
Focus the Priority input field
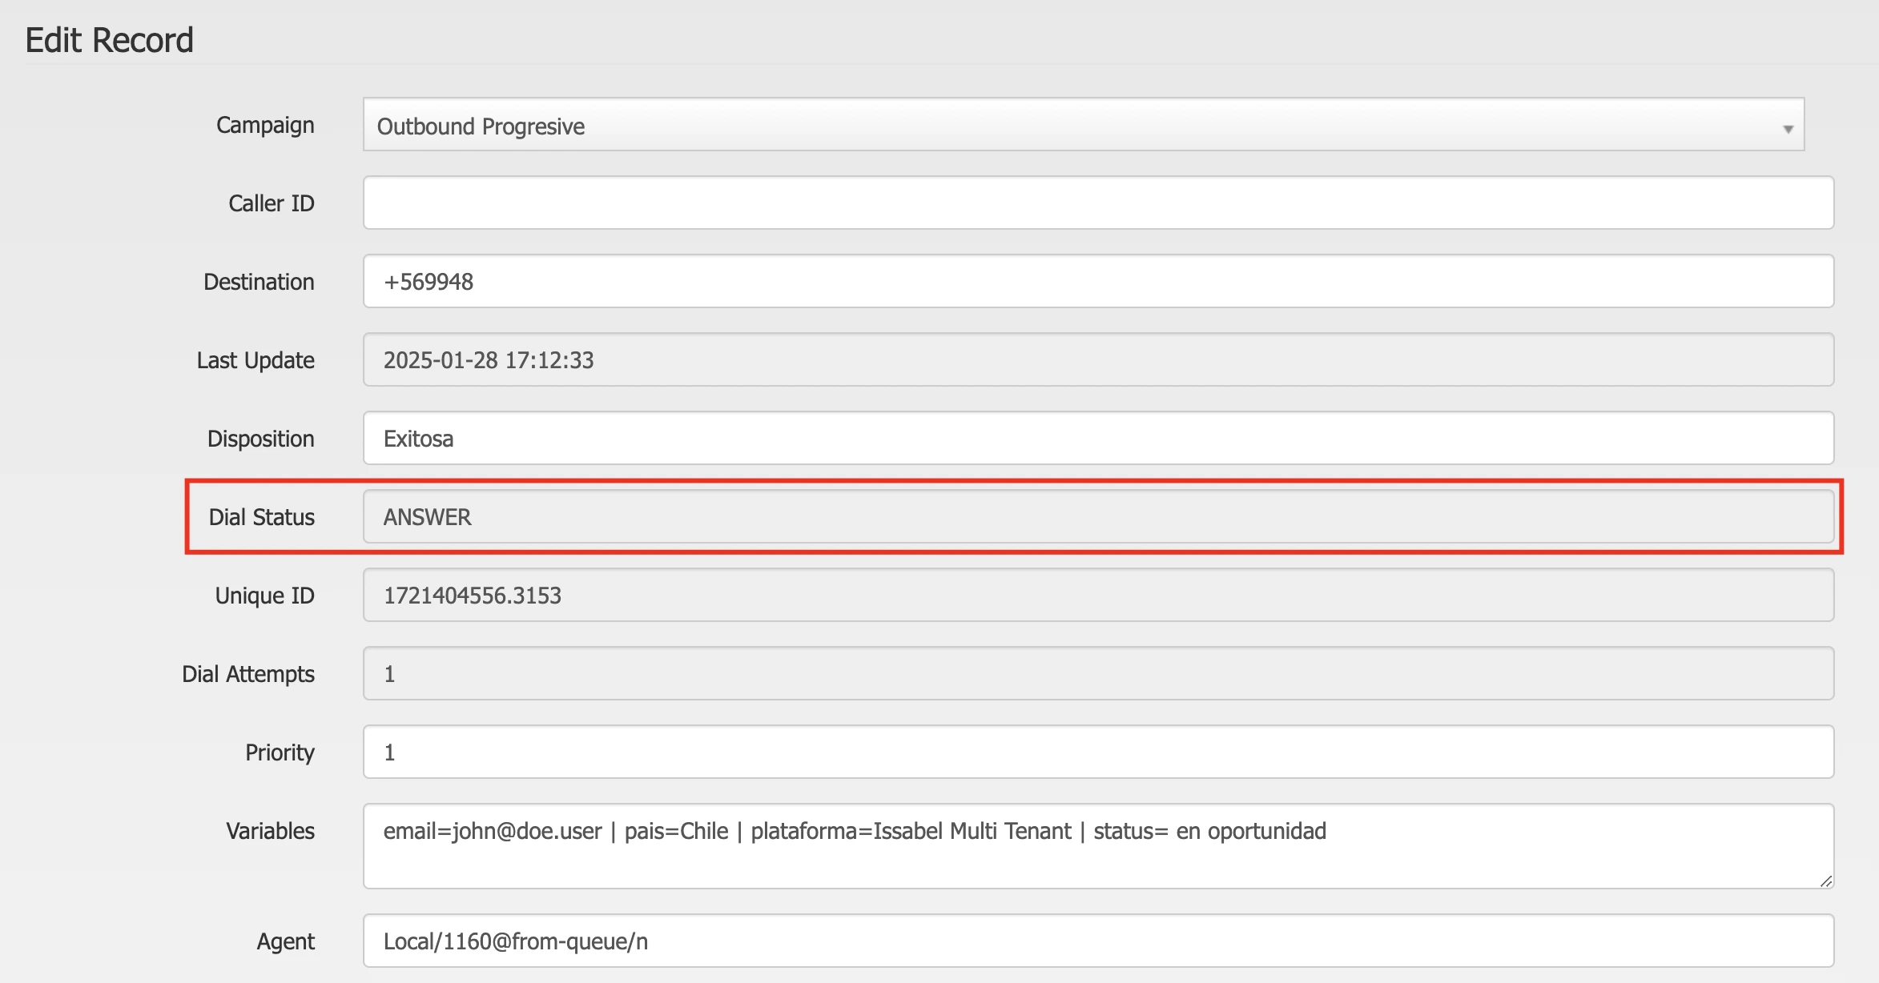(1097, 752)
